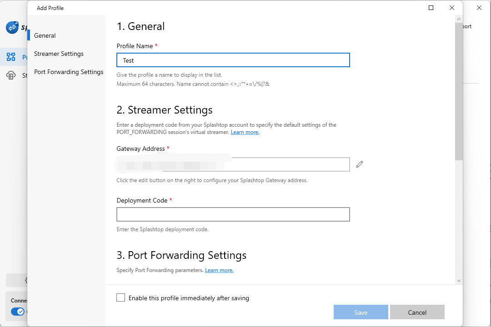The width and height of the screenshot is (491, 327).
Task: Click the vertical scrollbar thumb
Action: [x=459, y=91]
